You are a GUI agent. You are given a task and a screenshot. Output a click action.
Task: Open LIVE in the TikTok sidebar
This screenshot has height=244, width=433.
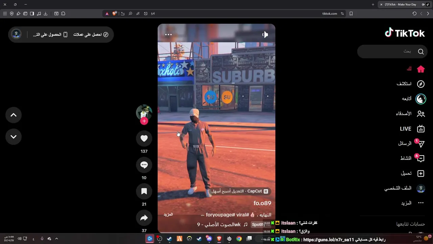point(412,129)
